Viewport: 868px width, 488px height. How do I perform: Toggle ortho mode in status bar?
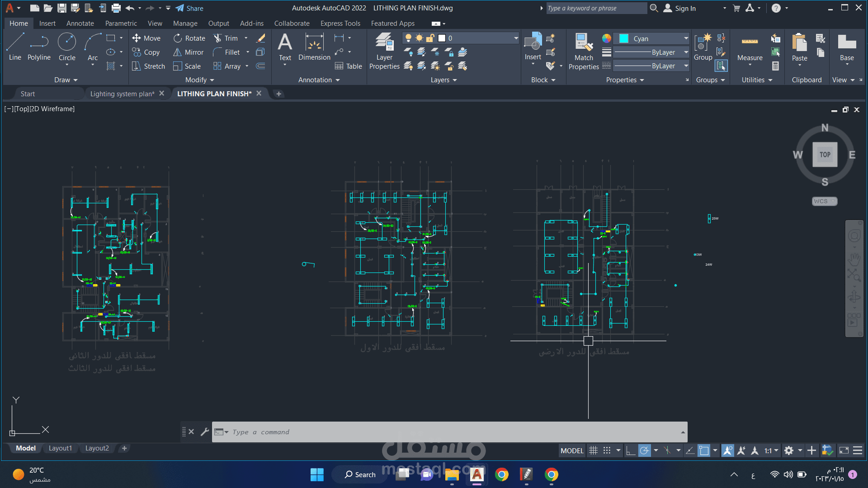tap(630, 450)
